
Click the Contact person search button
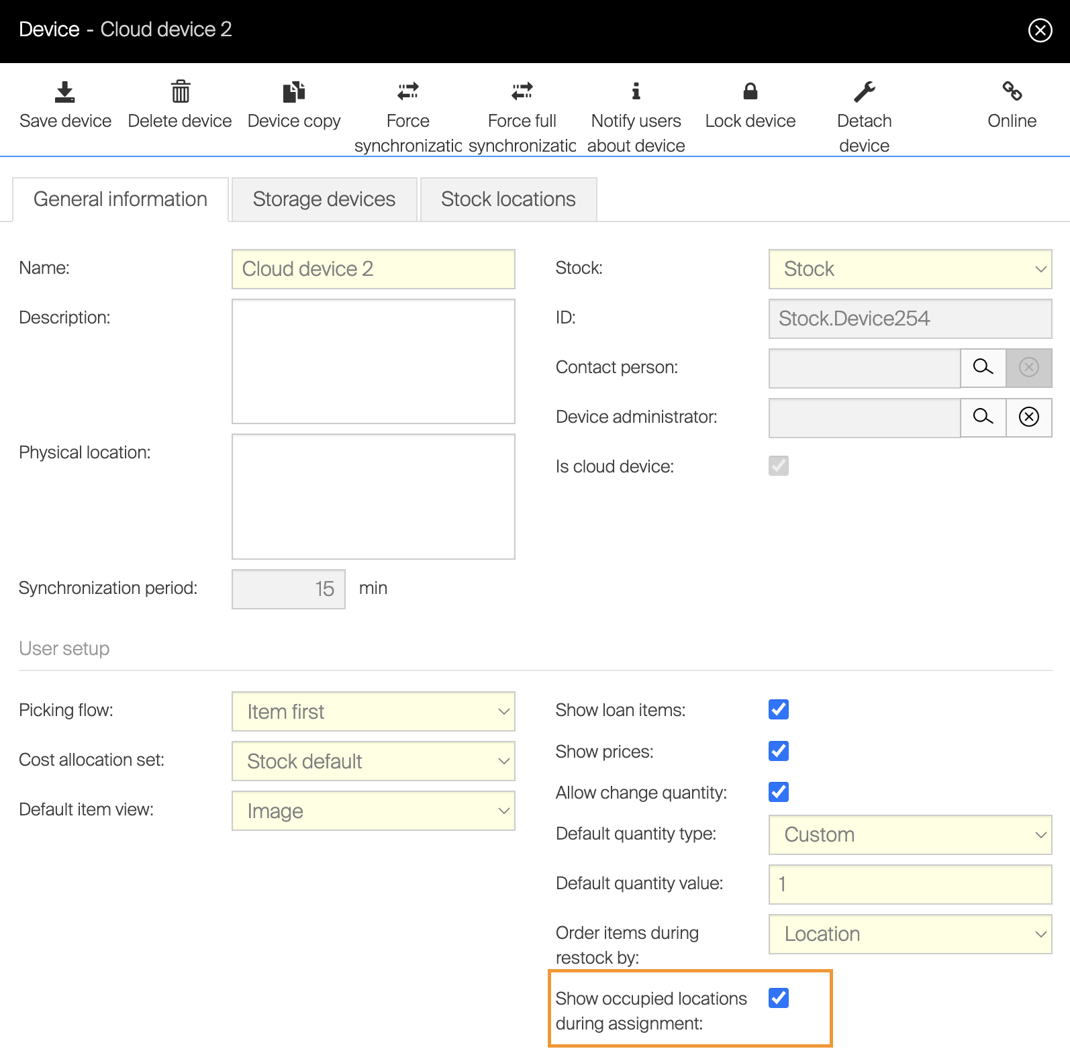tap(983, 367)
